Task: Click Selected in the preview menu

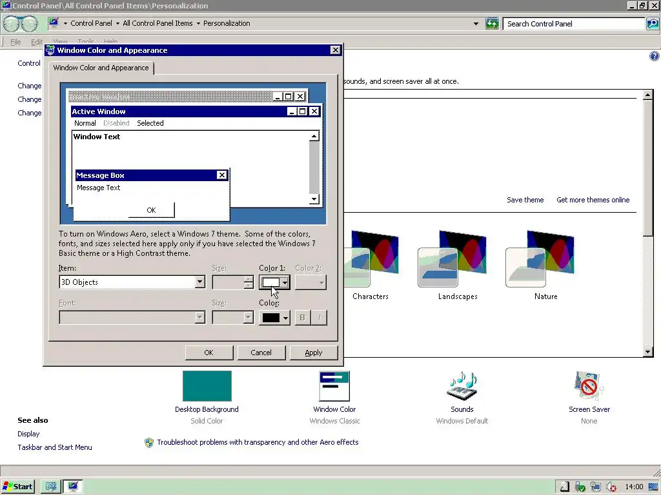Action: click(150, 123)
